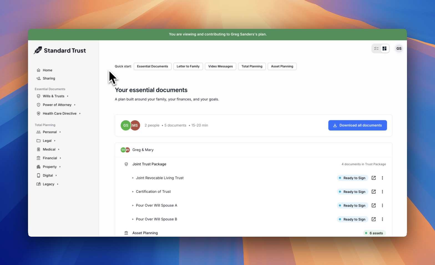Open more options for Pour Over Will Spouse B

pyautogui.click(x=382, y=219)
